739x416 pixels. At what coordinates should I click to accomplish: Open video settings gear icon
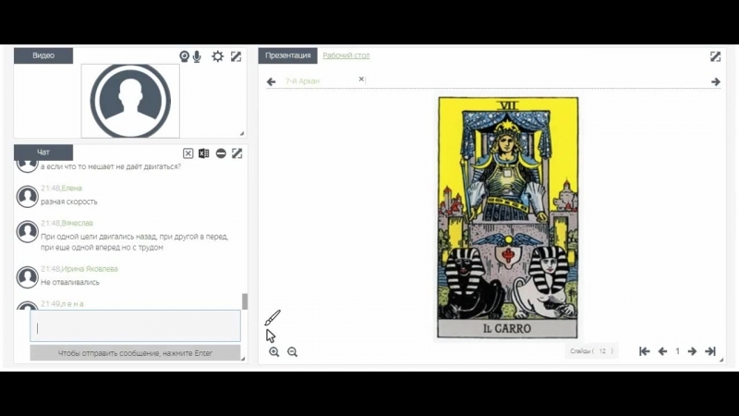[217, 56]
